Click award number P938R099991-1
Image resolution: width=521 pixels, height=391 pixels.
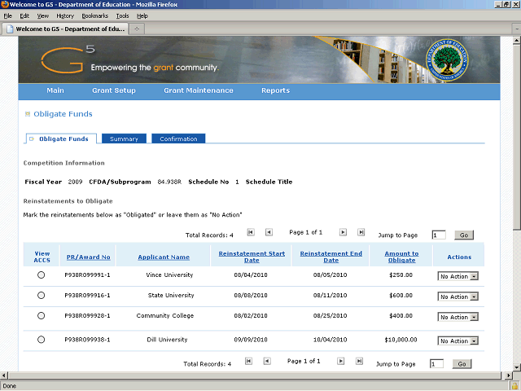87,275
